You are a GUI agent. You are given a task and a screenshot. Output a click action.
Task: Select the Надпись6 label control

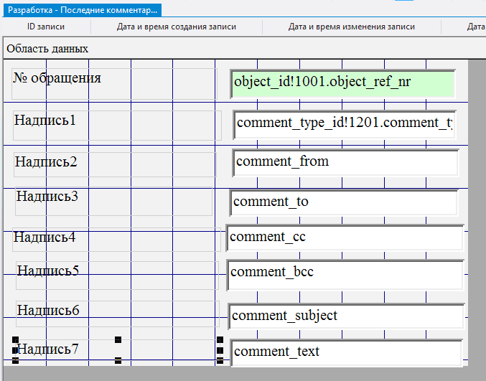tap(48, 310)
